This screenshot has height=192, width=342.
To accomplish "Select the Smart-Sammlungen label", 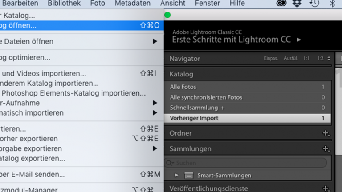I will click(224, 176).
